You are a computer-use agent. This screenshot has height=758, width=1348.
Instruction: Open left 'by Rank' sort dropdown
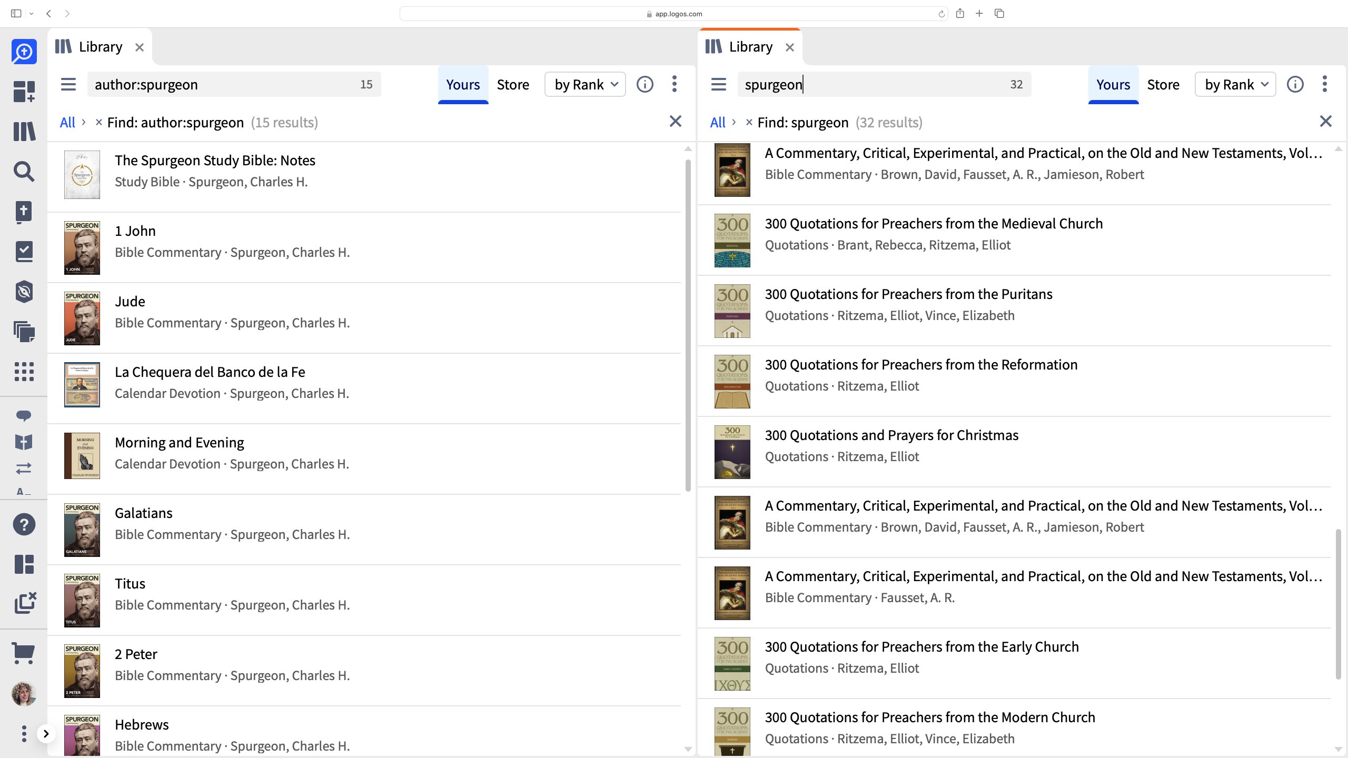586,84
